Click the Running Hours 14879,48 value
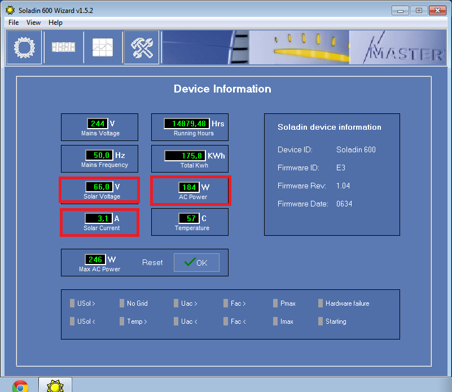The height and width of the screenshot is (392, 452). click(187, 124)
